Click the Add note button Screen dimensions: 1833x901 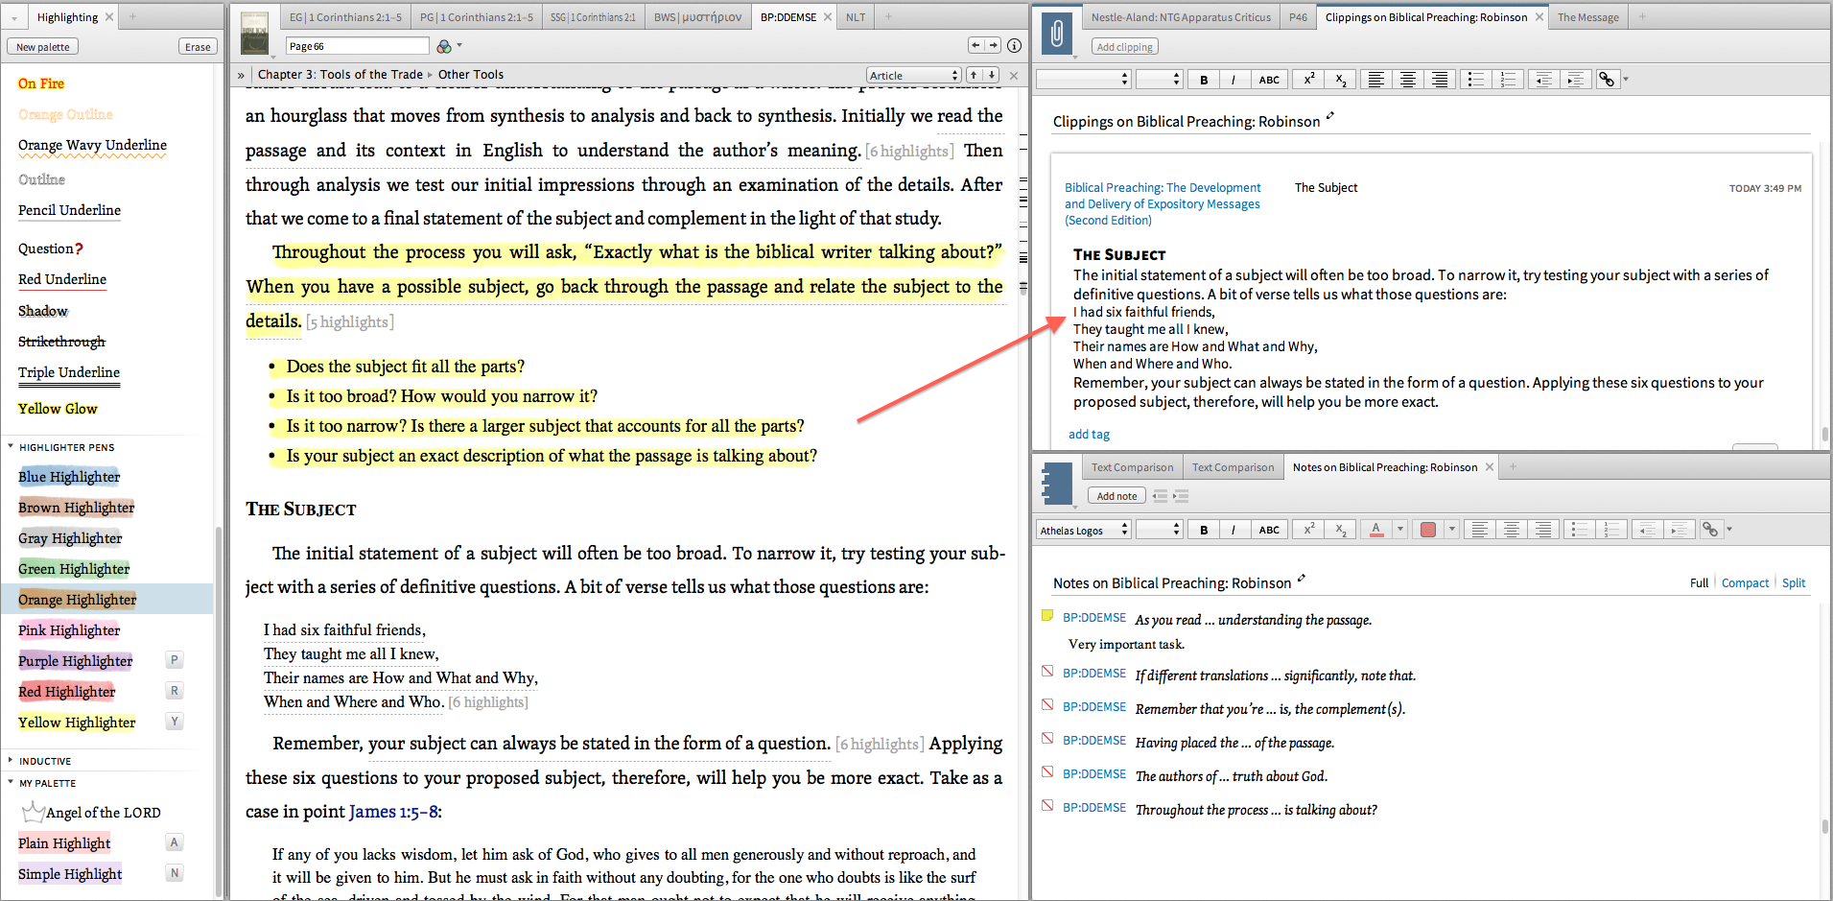1116,496
